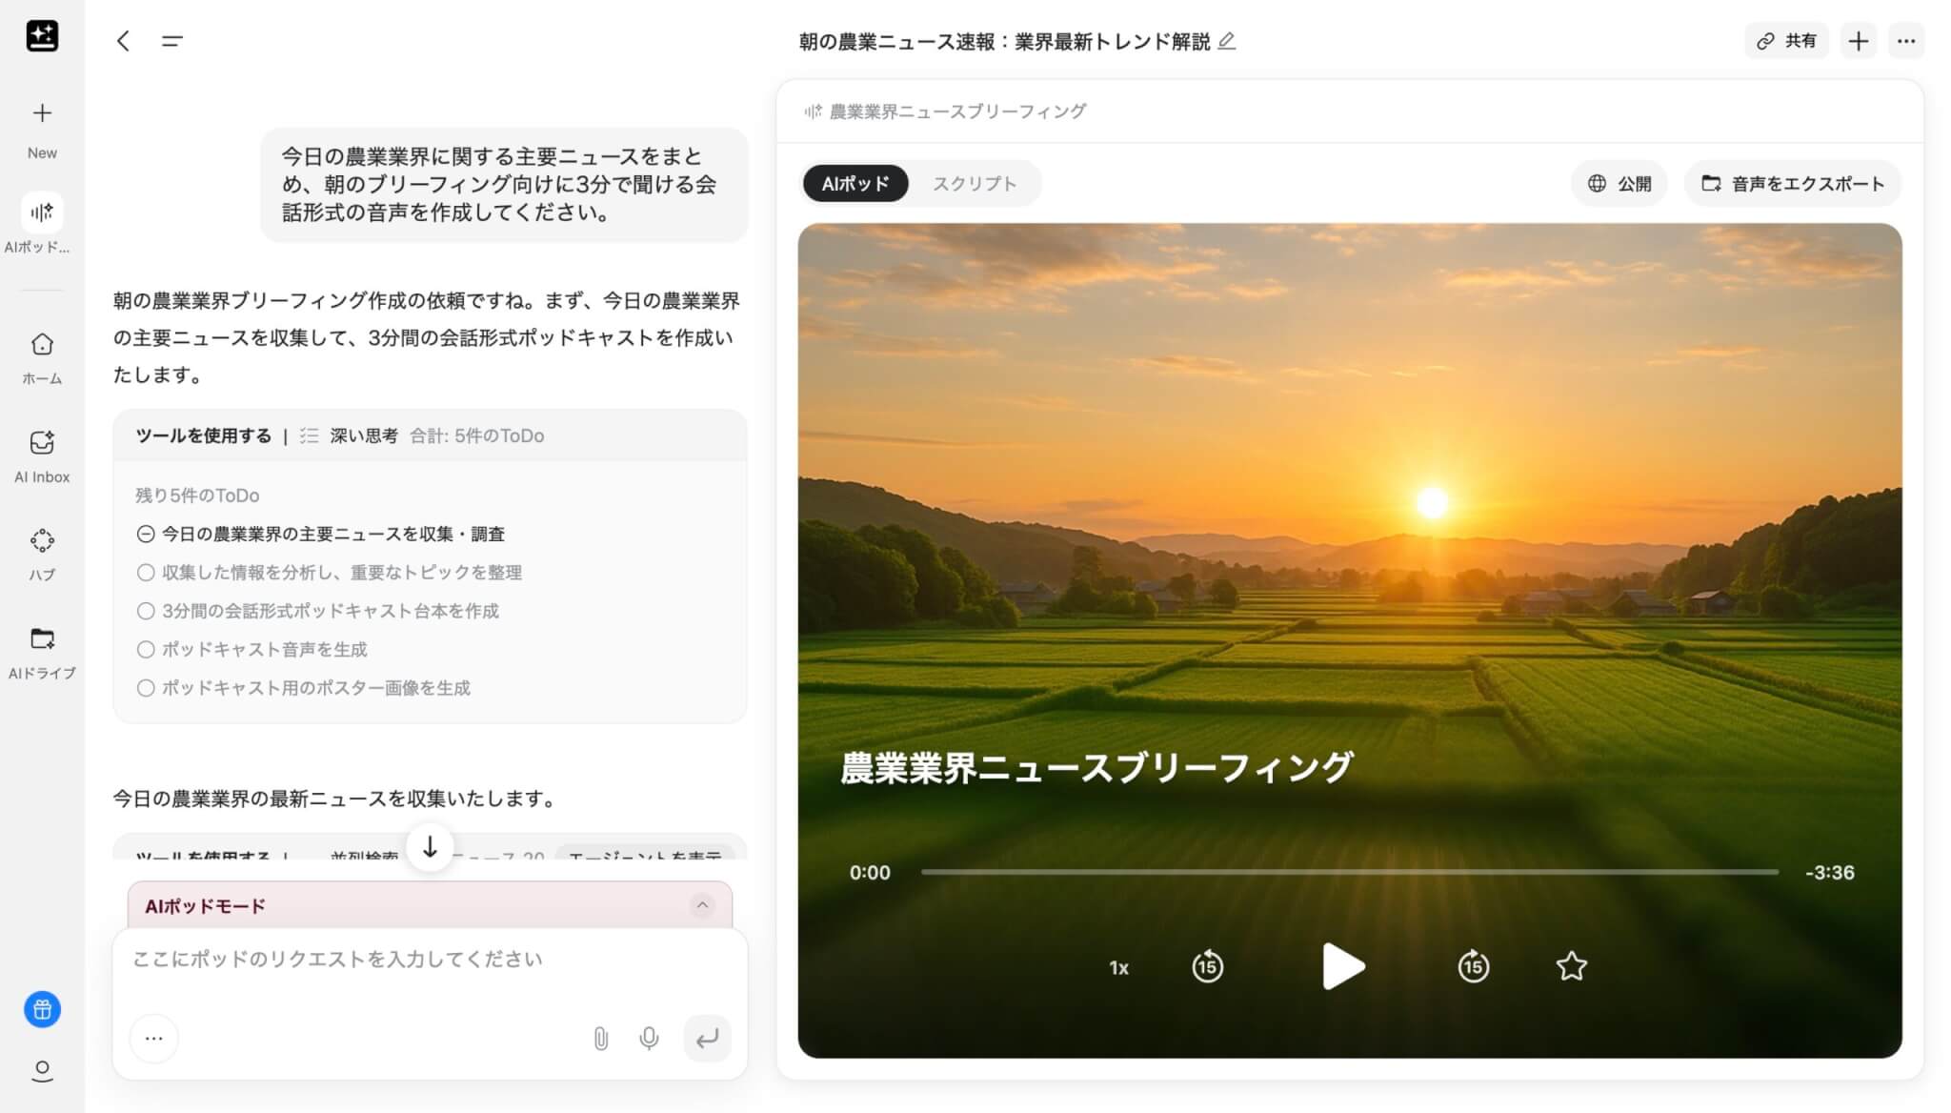The image size is (1951, 1113).
Task: Collapse the AIポッドモード panel chevron
Action: click(702, 905)
